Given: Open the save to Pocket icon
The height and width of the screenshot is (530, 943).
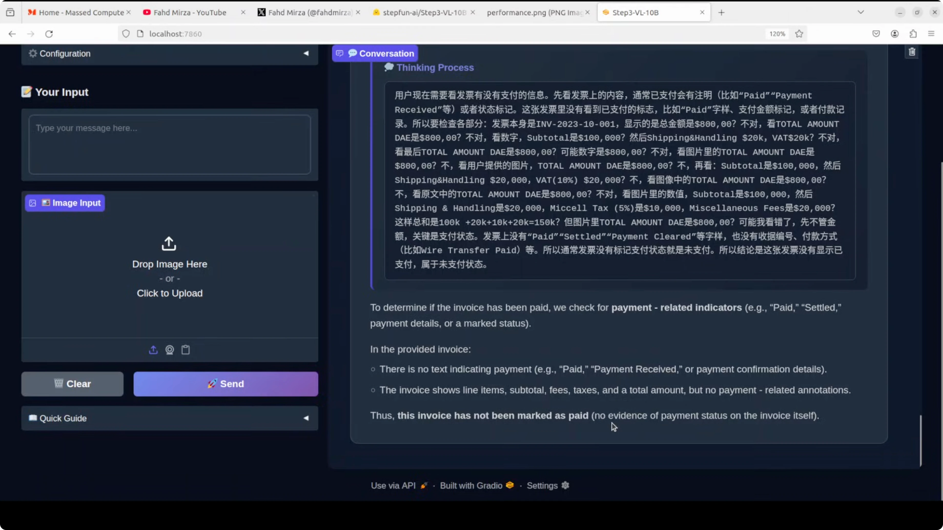Looking at the screenshot, I should 876,34.
